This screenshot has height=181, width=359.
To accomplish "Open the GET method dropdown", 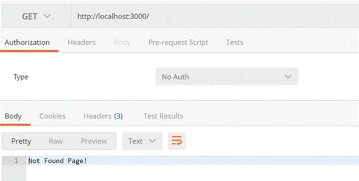I will (x=36, y=16).
